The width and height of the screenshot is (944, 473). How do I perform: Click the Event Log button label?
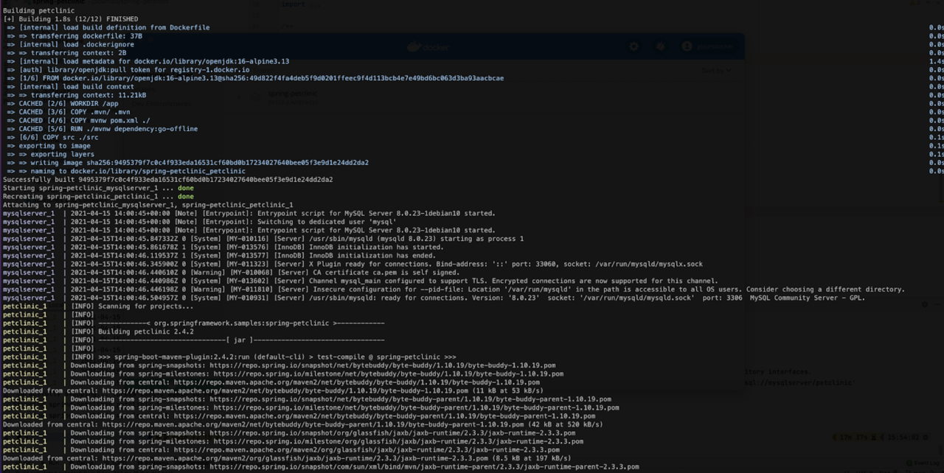click(928, 463)
